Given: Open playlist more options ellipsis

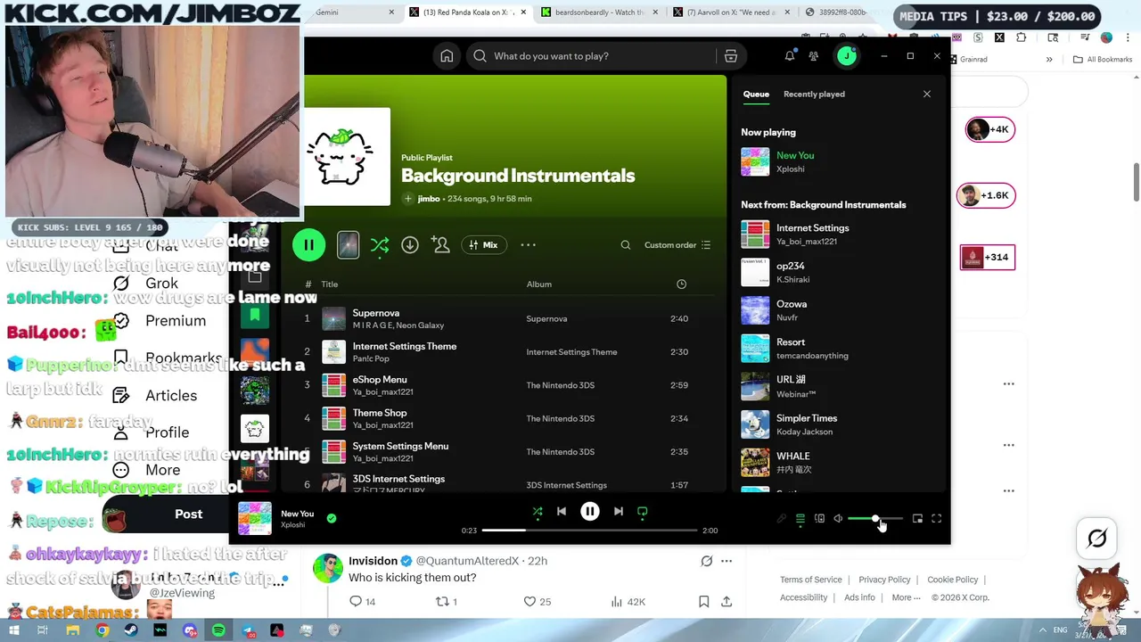Looking at the screenshot, I should click(x=528, y=245).
